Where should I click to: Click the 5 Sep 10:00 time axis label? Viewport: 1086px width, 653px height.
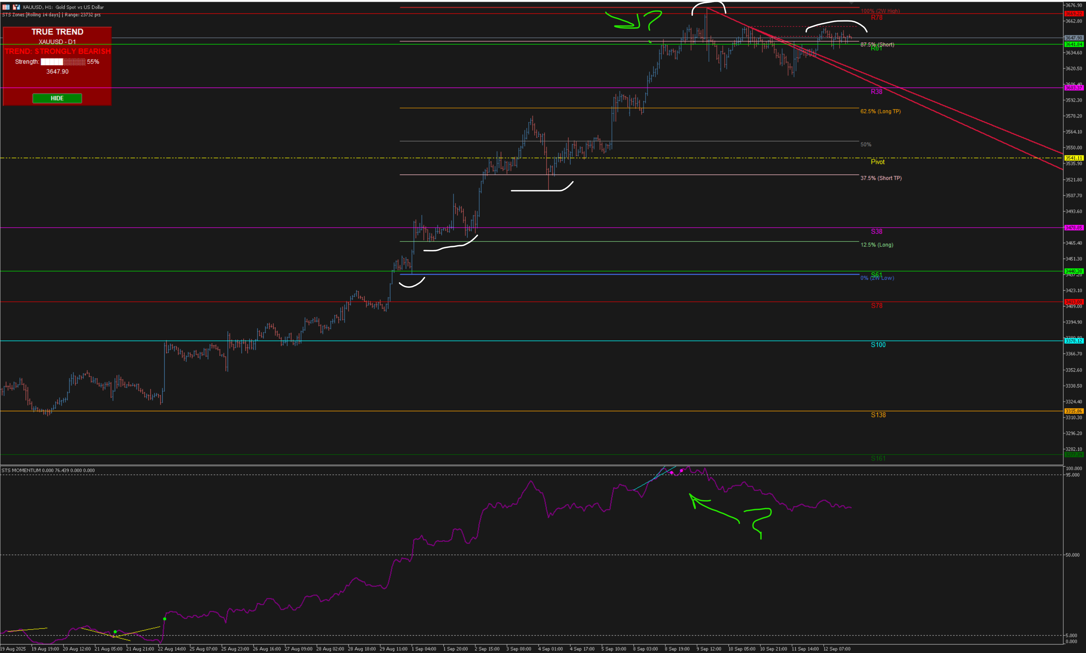pos(614,649)
